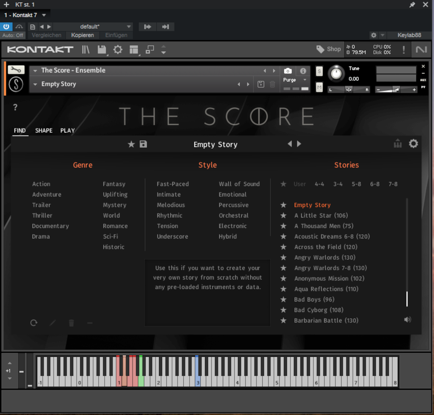Click the window resize icon in Kontakt header
434x415 pixels.
coord(150,49)
